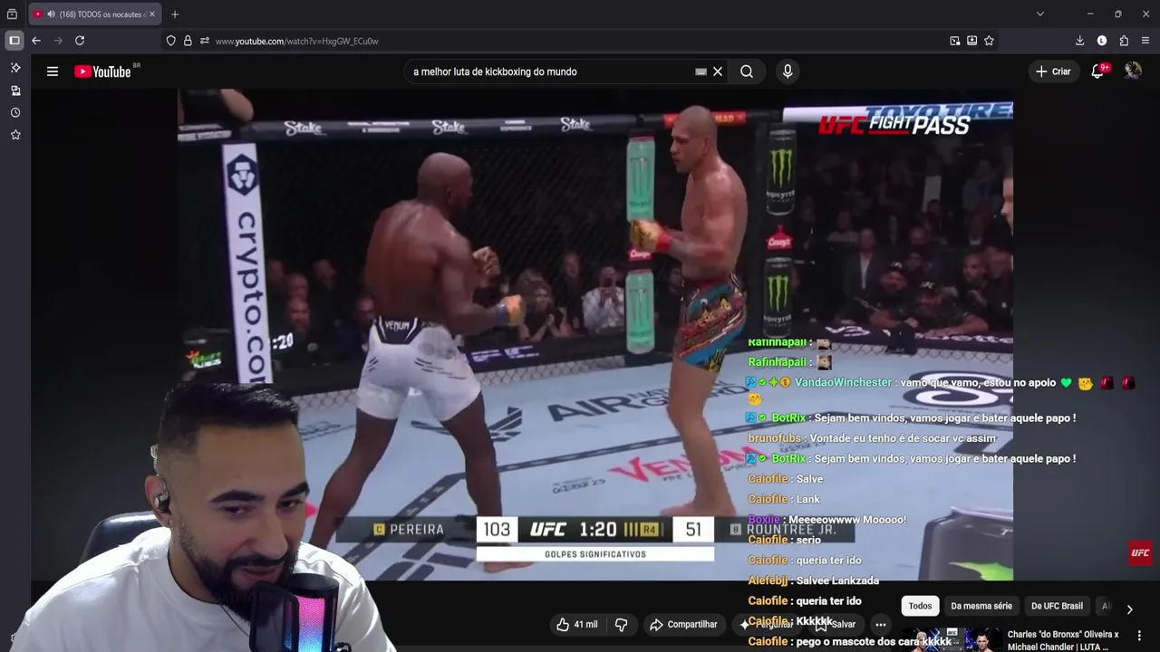
Task: Go back with browser back arrow
Action: (x=36, y=41)
